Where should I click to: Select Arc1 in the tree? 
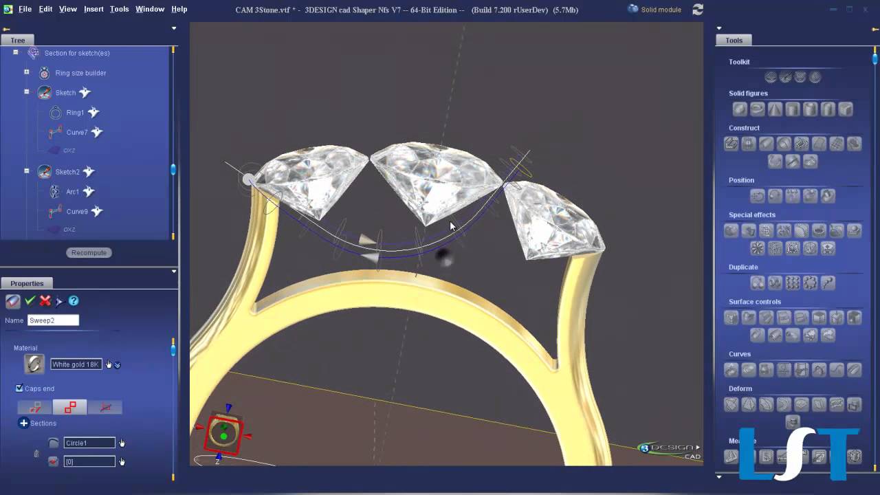[72, 192]
